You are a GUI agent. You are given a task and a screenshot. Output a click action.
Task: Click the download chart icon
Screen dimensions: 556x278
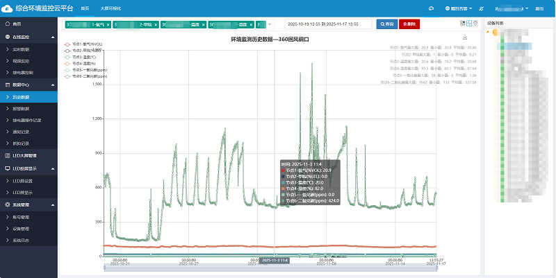click(x=466, y=36)
